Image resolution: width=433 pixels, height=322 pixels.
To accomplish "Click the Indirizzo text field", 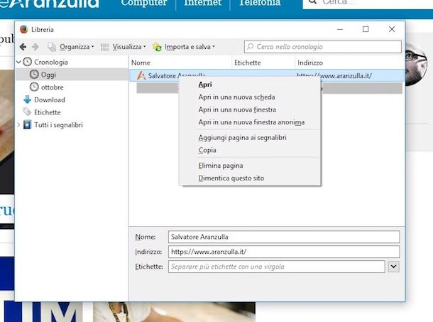I will pos(284,252).
